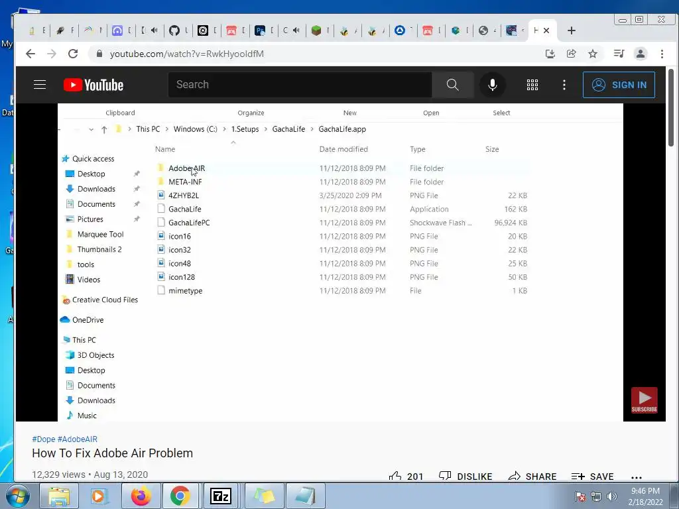Switch to the GitHub tab
Image resolution: width=679 pixels, height=509 pixels.
point(174,30)
